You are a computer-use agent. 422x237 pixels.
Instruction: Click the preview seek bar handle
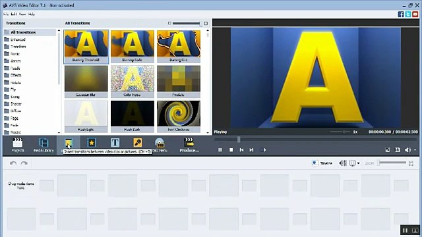(x=239, y=140)
